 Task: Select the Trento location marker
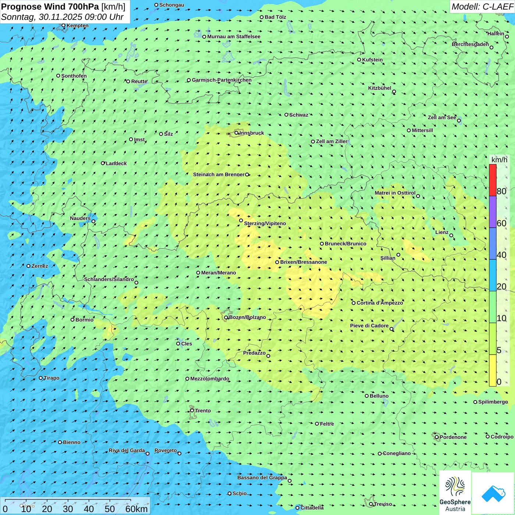click(192, 411)
